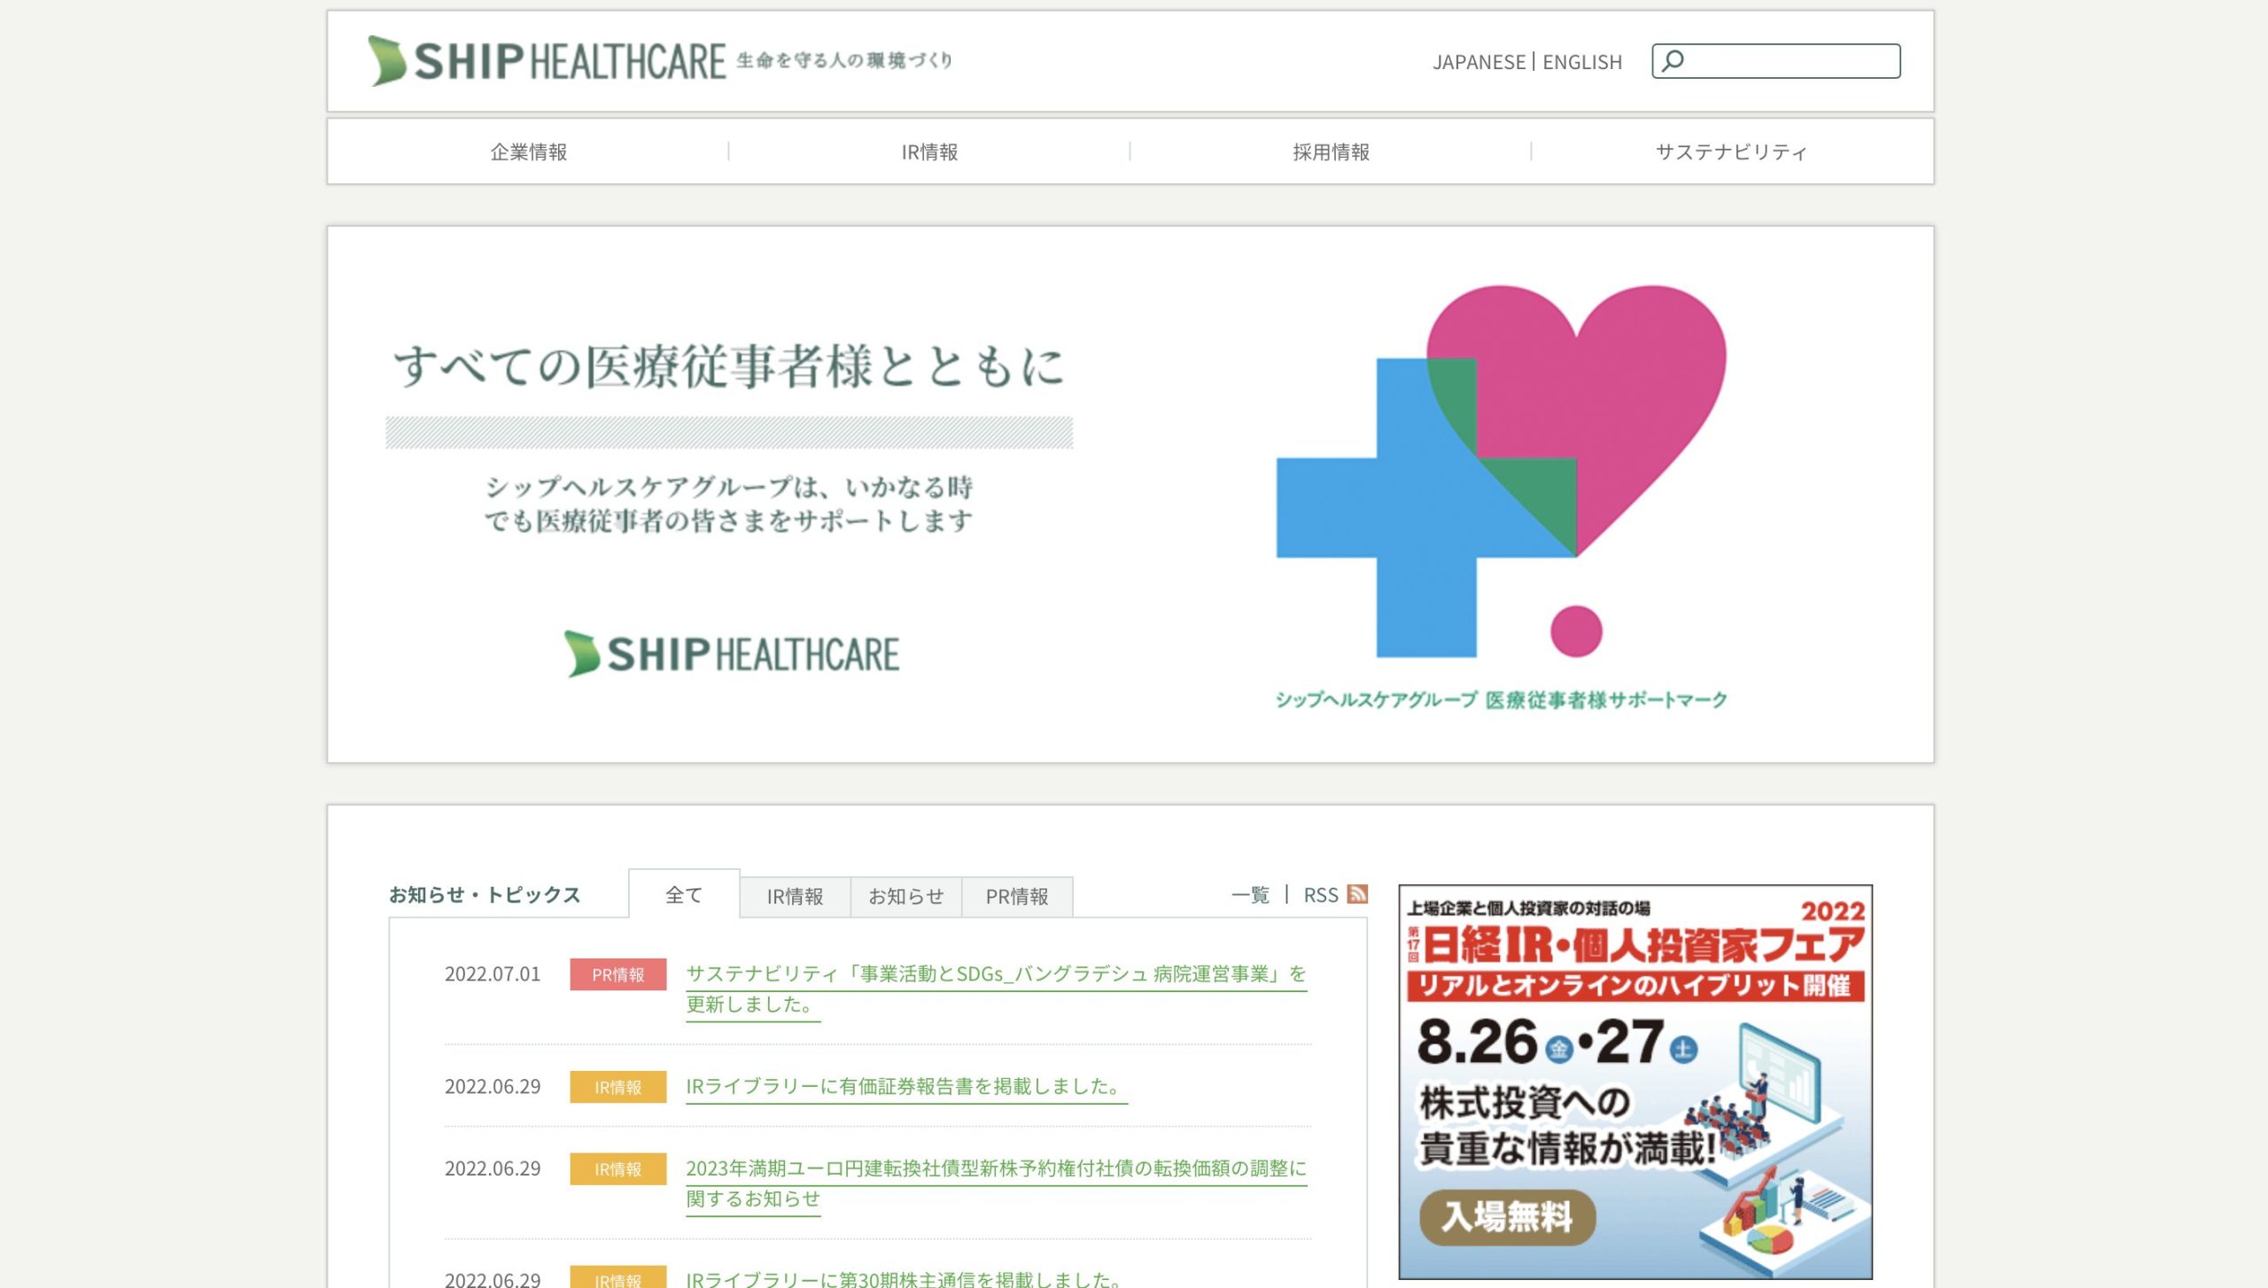
Task: Open 企業情報 navigation menu
Action: [529, 151]
